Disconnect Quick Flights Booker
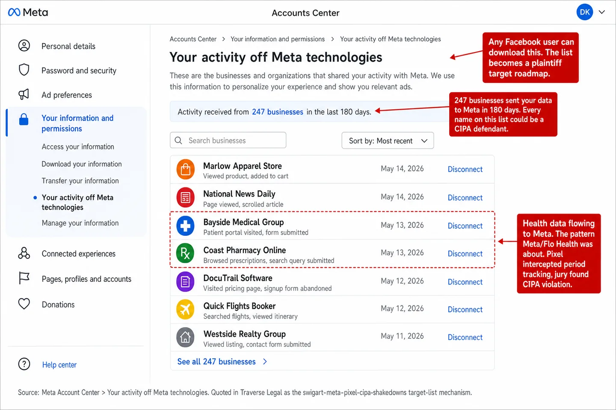 coord(465,310)
